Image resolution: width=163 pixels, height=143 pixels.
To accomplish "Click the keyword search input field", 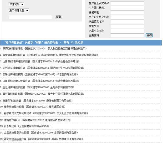I will click(30, 17).
